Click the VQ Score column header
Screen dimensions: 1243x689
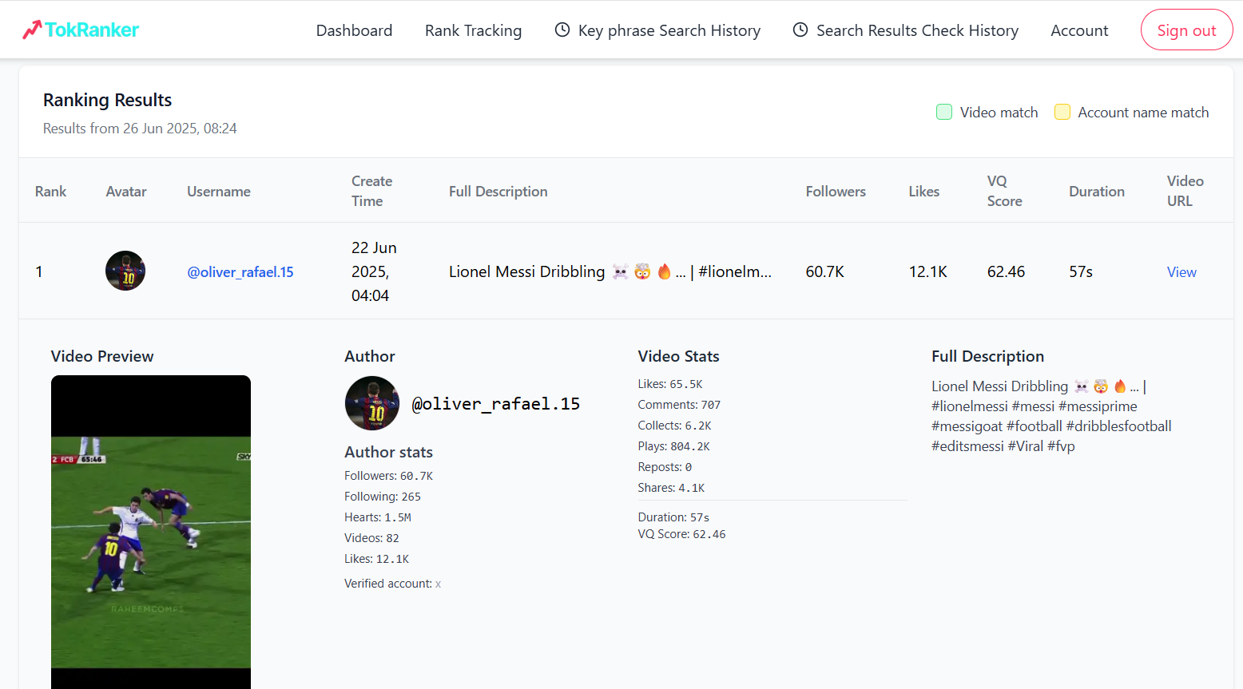coord(1004,191)
